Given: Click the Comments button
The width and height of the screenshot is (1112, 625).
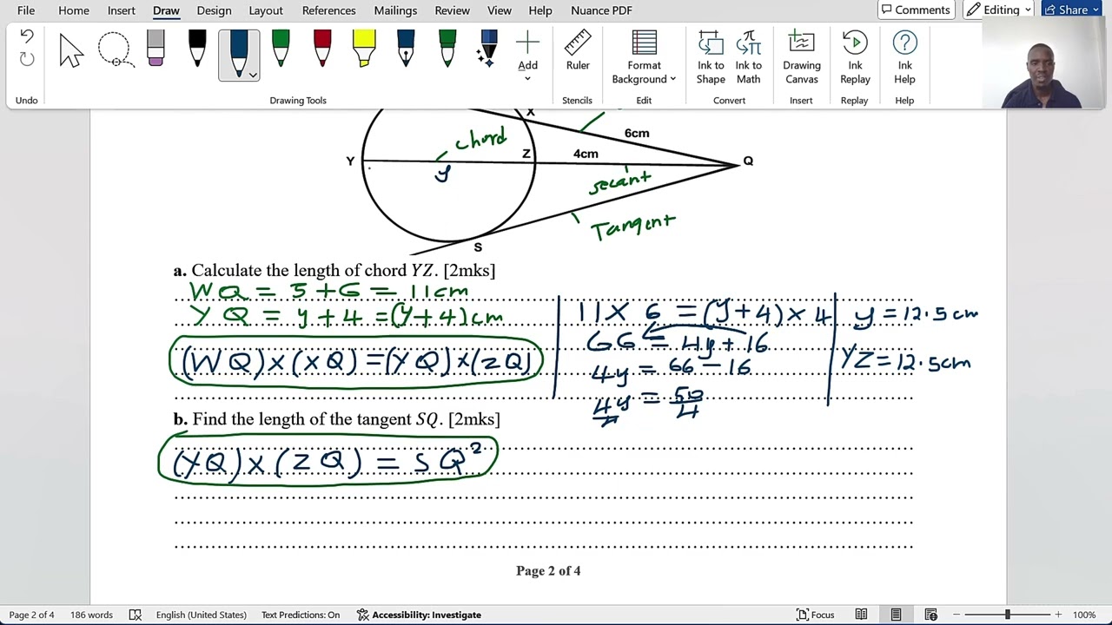Looking at the screenshot, I should pyautogui.click(x=916, y=10).
